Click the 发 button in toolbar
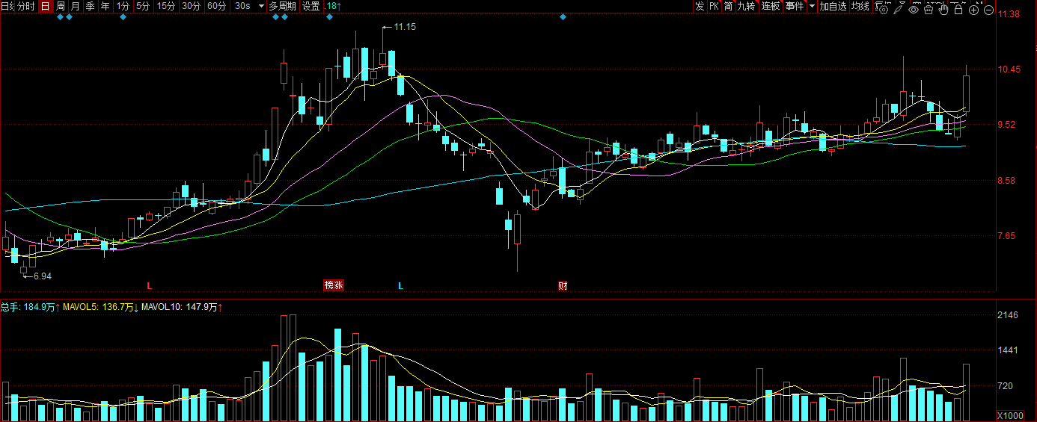Image resolution: width=1037 pixels, height=422 pixels. 700,6
